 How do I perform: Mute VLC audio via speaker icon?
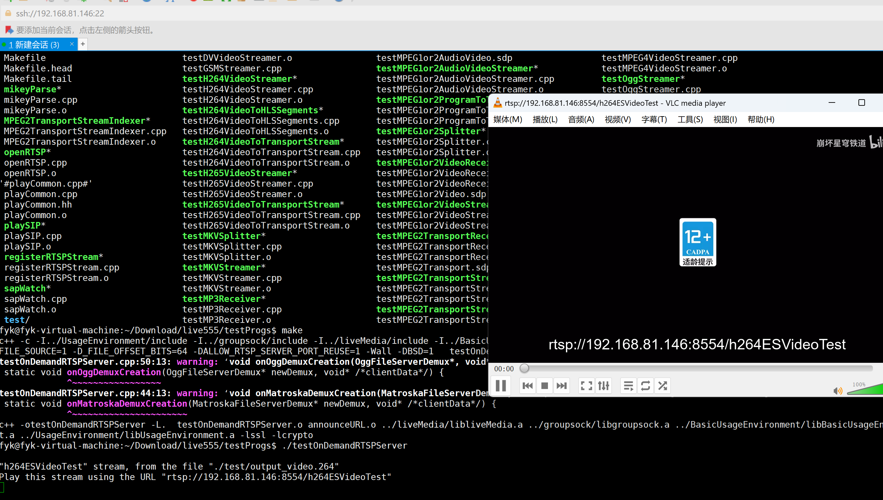(x=838, y=391)
